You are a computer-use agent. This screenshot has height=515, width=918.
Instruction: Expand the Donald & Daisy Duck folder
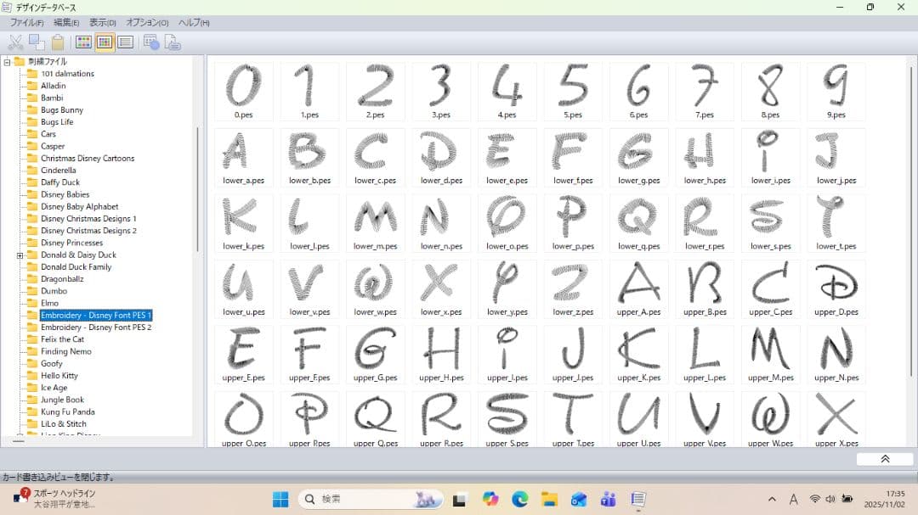(x=20, y=255)
